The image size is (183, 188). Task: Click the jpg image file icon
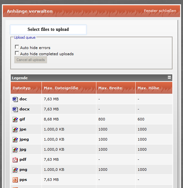point(15,150)
